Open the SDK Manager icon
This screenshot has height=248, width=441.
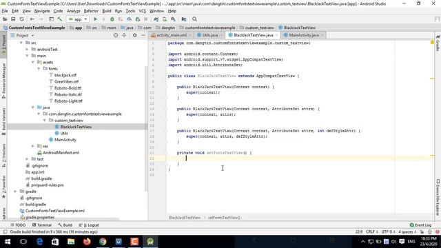coord(173,19)
